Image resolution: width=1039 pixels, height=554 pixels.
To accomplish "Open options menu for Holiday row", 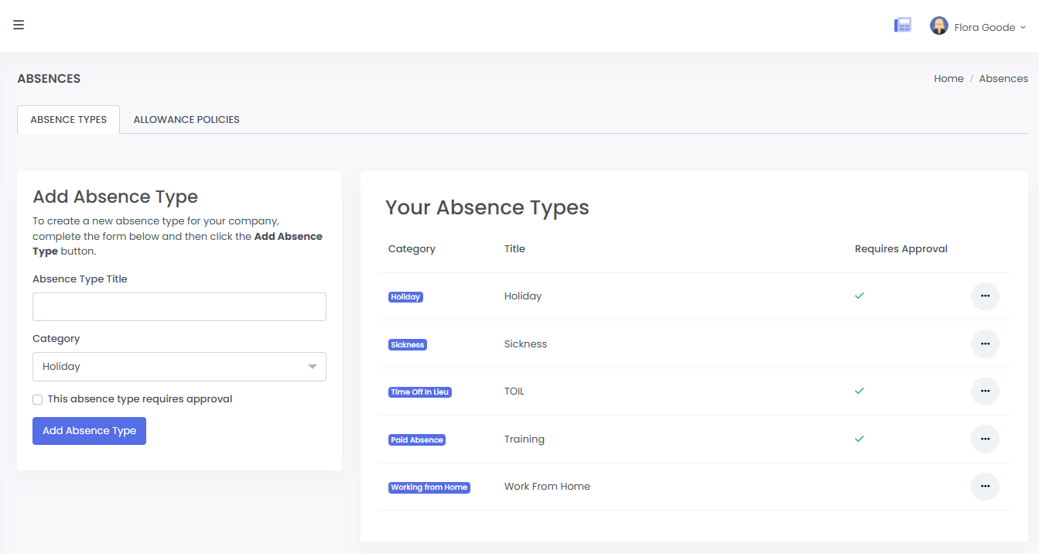I will (x=985, y=296).
